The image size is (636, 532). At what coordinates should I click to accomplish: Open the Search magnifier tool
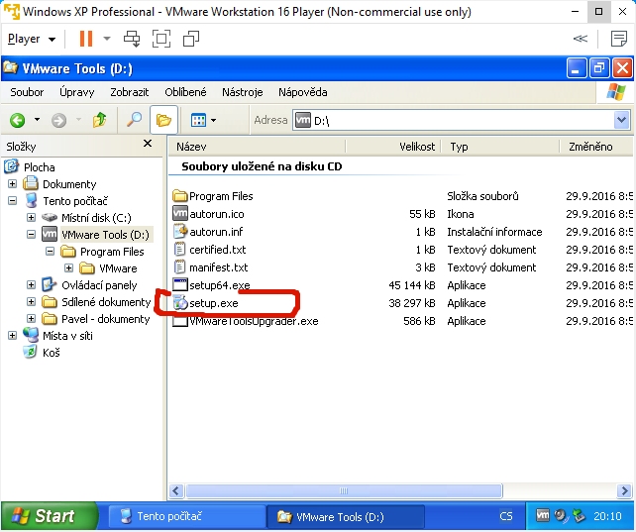(x=134, y=120)
